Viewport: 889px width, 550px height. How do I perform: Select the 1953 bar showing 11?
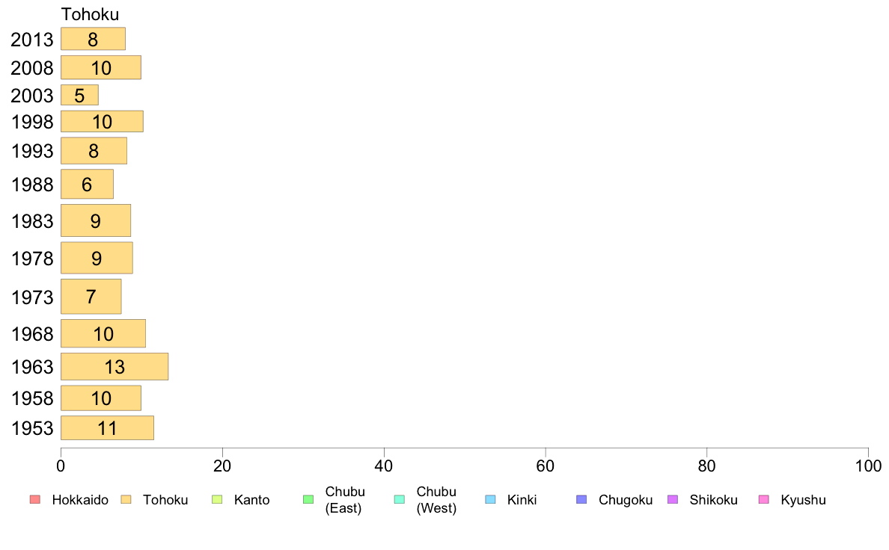pos(107,427)
